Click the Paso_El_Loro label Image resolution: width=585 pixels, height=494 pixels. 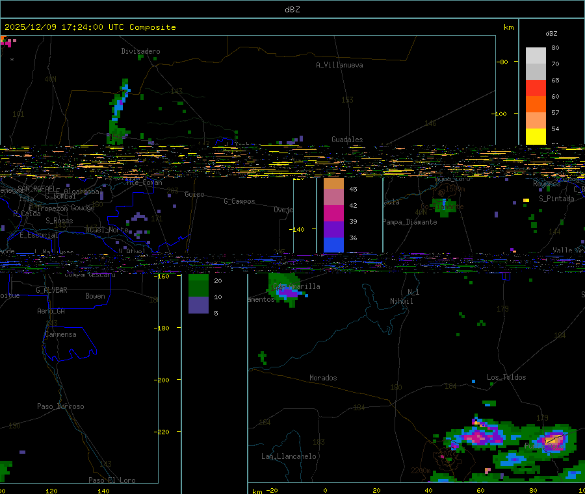(x=112, y=480)
